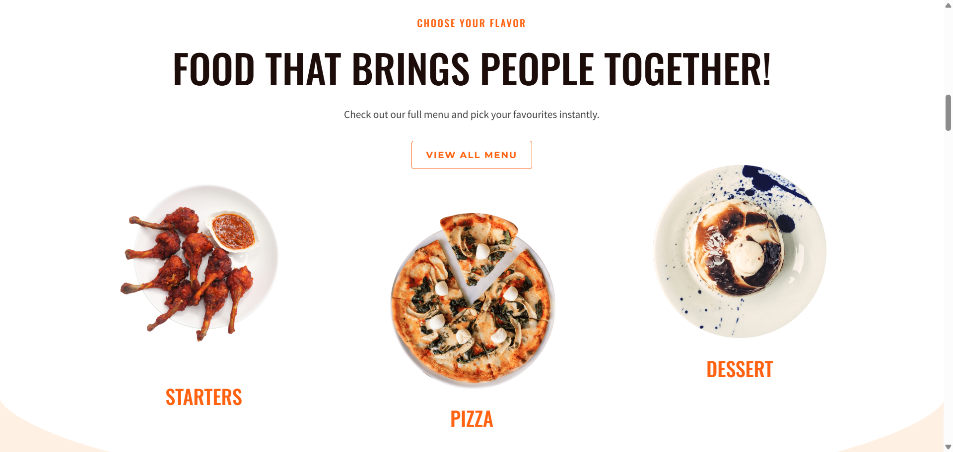The width and height of the screenshot is (953, 452).
Task: Click the full menu description text
Action: click(x=472, y=114)
